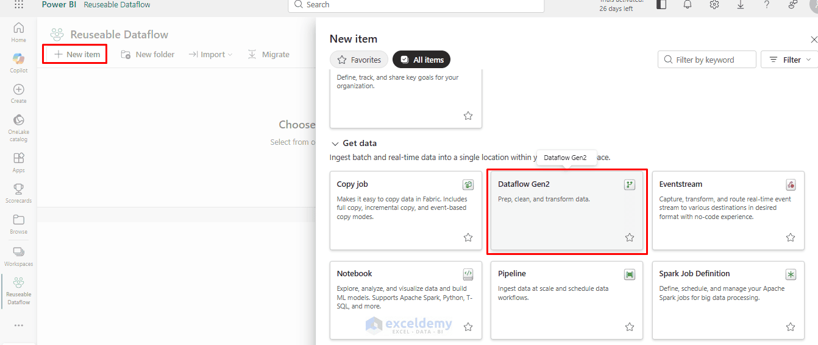Open the Filter dropdown
This screenshot has width=818, height=345.
click(x=789, y=60)
